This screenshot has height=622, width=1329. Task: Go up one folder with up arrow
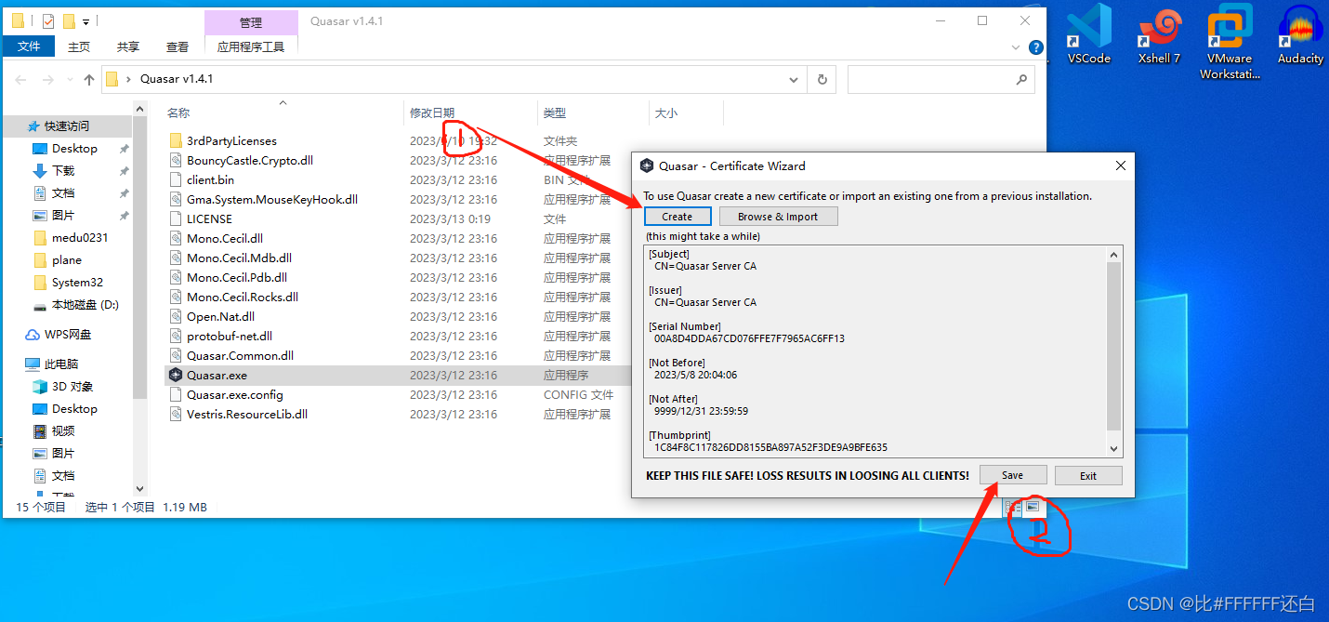(89, 79)
